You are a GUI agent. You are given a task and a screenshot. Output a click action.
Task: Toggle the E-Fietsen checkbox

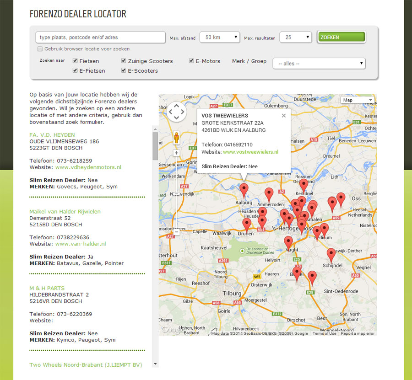[x=75, y=70]
